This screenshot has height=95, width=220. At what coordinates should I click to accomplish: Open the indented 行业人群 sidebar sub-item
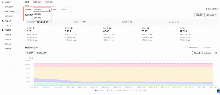point(8,26)
